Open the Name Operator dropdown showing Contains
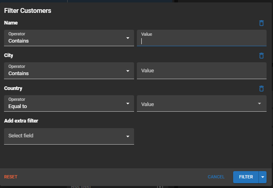 coord(69,38)
